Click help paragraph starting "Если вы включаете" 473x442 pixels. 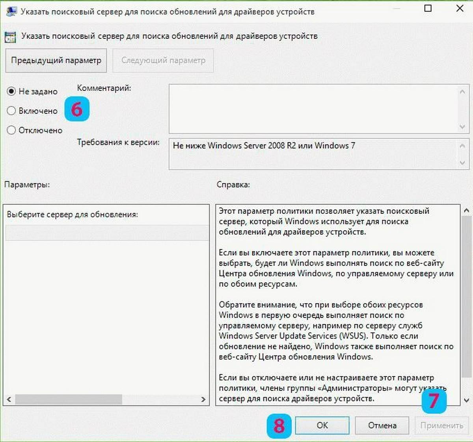click(336, 268)
